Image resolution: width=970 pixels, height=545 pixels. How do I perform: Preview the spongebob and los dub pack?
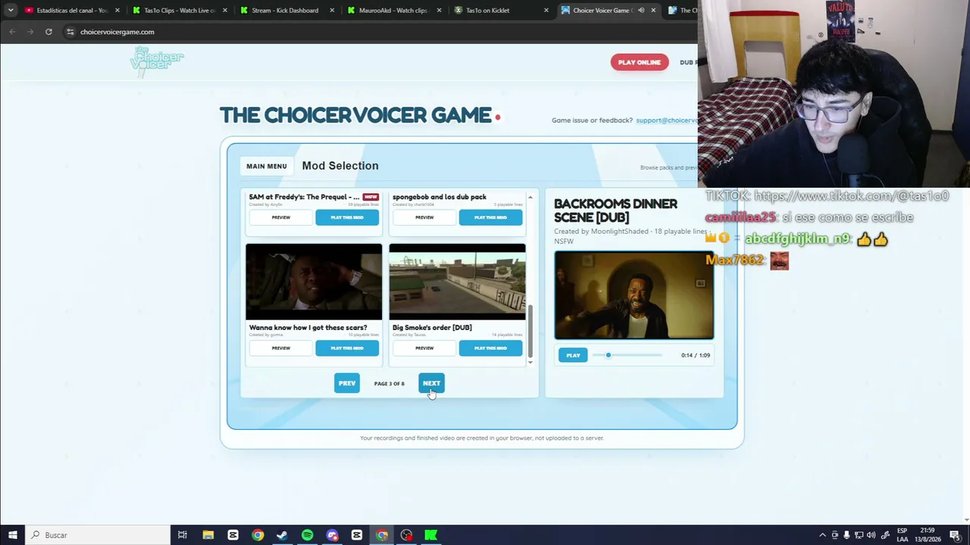pos(424,217)
